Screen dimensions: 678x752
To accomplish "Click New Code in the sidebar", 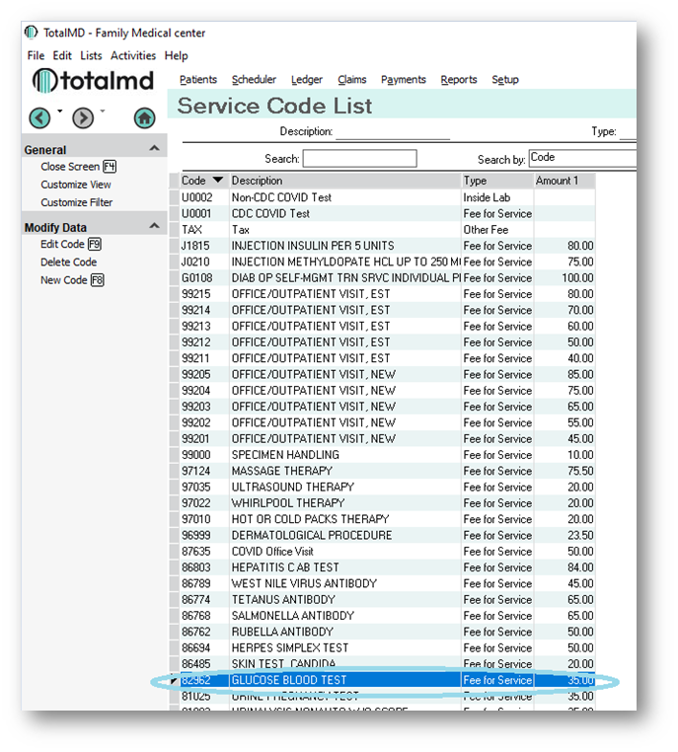I will click(64, 280).
